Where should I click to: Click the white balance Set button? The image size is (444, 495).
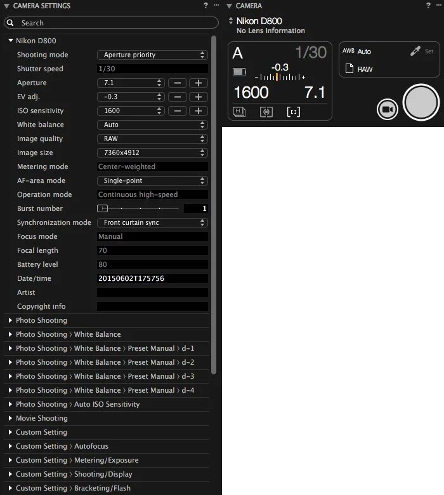pyautogui.click(x=429, y=51)
